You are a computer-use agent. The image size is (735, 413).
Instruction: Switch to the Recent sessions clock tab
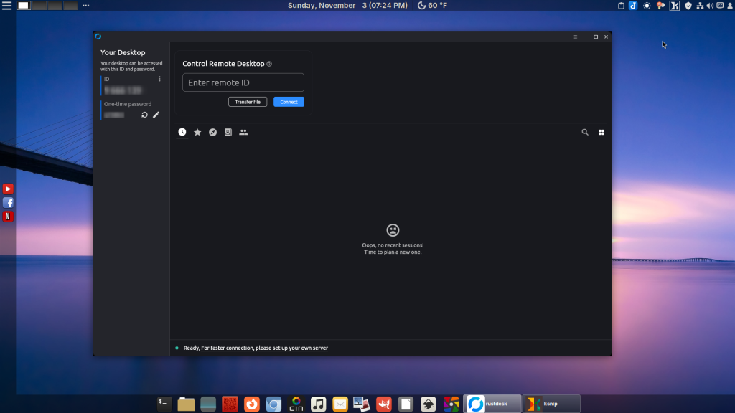[182, 133]
